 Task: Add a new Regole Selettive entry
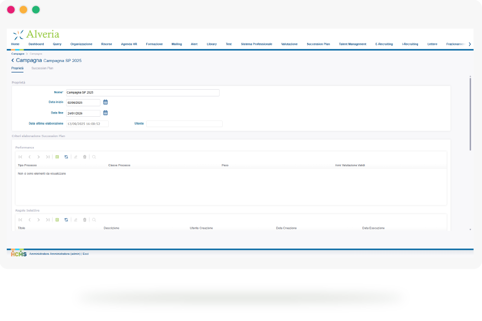click(x=57, y=220)
